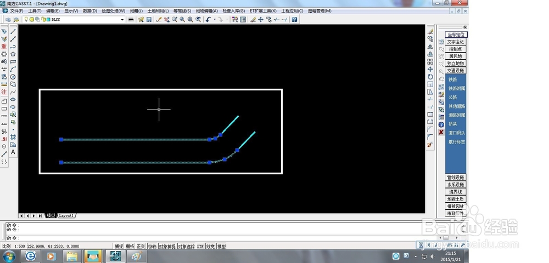The width and height of the screenshot is (549, 263).
Task: Select 公路 in the traffic facilities list
Action: (453, 98)
